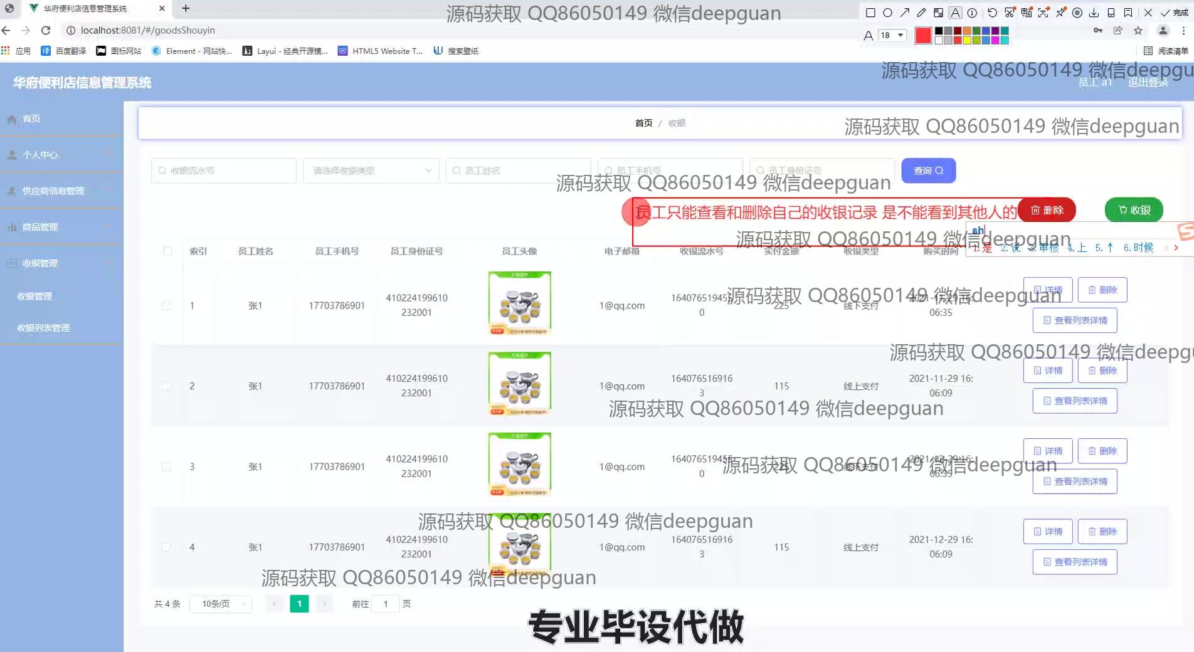This screenshot has height=652, width=1194.
Task: Select the rectangle annotation tool
Action: (x=870, y=13)
